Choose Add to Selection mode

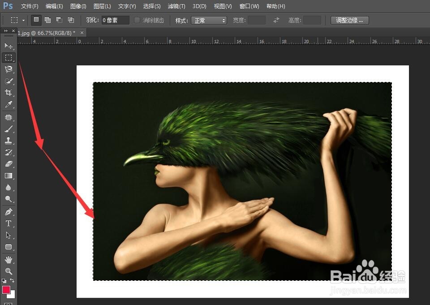click(48, 20)
